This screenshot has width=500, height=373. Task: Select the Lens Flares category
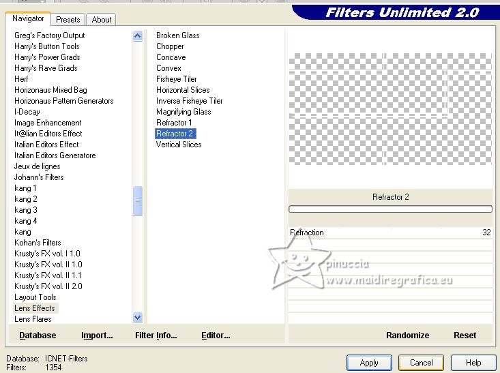(x=33, y=319)
